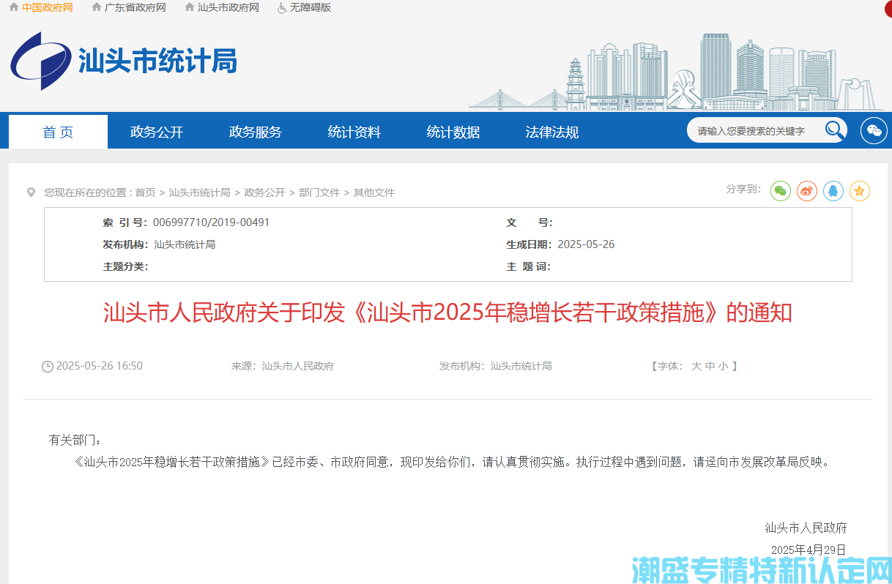This screenshot has height=584, width=892.
Task: Set font size to 大
Action: (696, 366)
